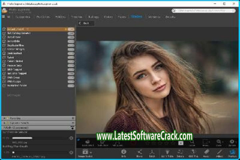Open the Info panel icon
Image resolution: width=240 pixels, height=160 pixels.
123,153
